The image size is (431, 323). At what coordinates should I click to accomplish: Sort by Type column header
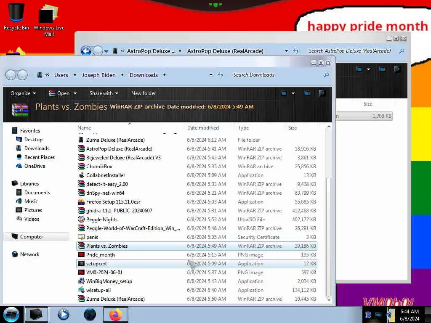243,128
